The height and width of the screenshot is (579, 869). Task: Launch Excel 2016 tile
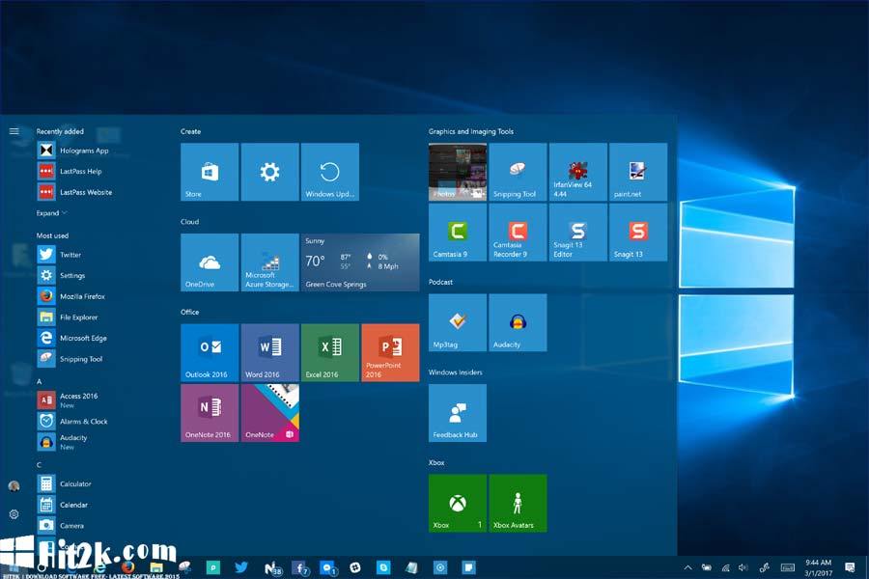(330, 352)
